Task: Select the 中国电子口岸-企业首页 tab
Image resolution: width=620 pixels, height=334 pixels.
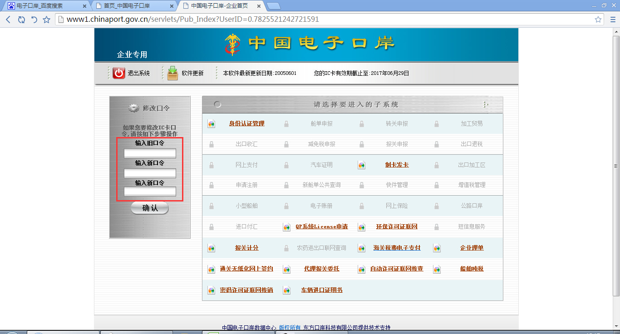Action: 221,6
